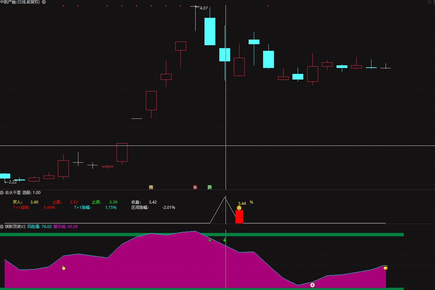Image resolution: width=435 pixels, height=290 pixels.
Task: Click the red 涨 marker icon
Action: click(195, 187)
